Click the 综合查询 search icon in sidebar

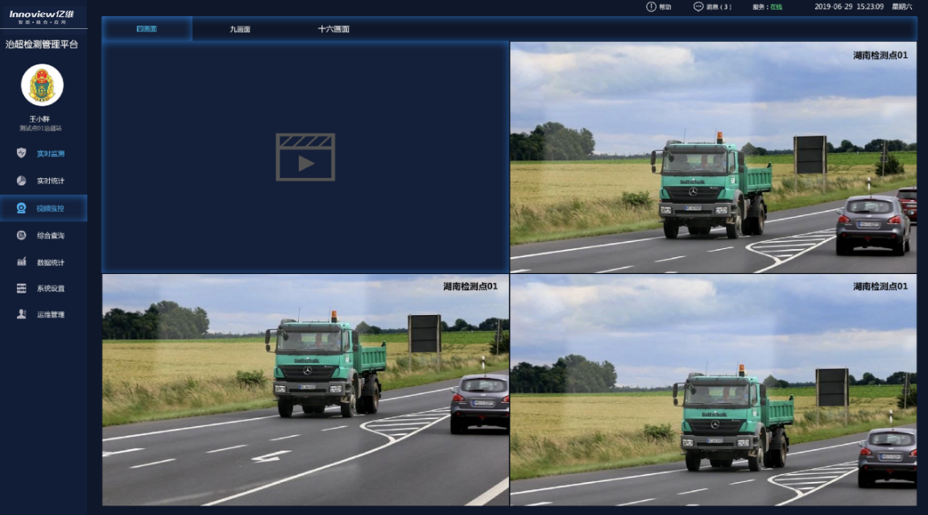coord(22,235)
